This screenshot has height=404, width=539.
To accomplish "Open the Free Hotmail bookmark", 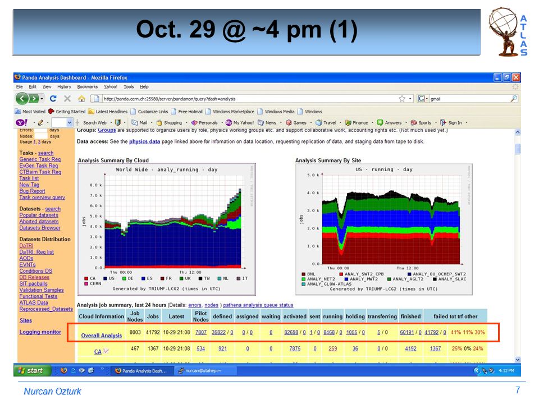I will (x=186, y=112).
